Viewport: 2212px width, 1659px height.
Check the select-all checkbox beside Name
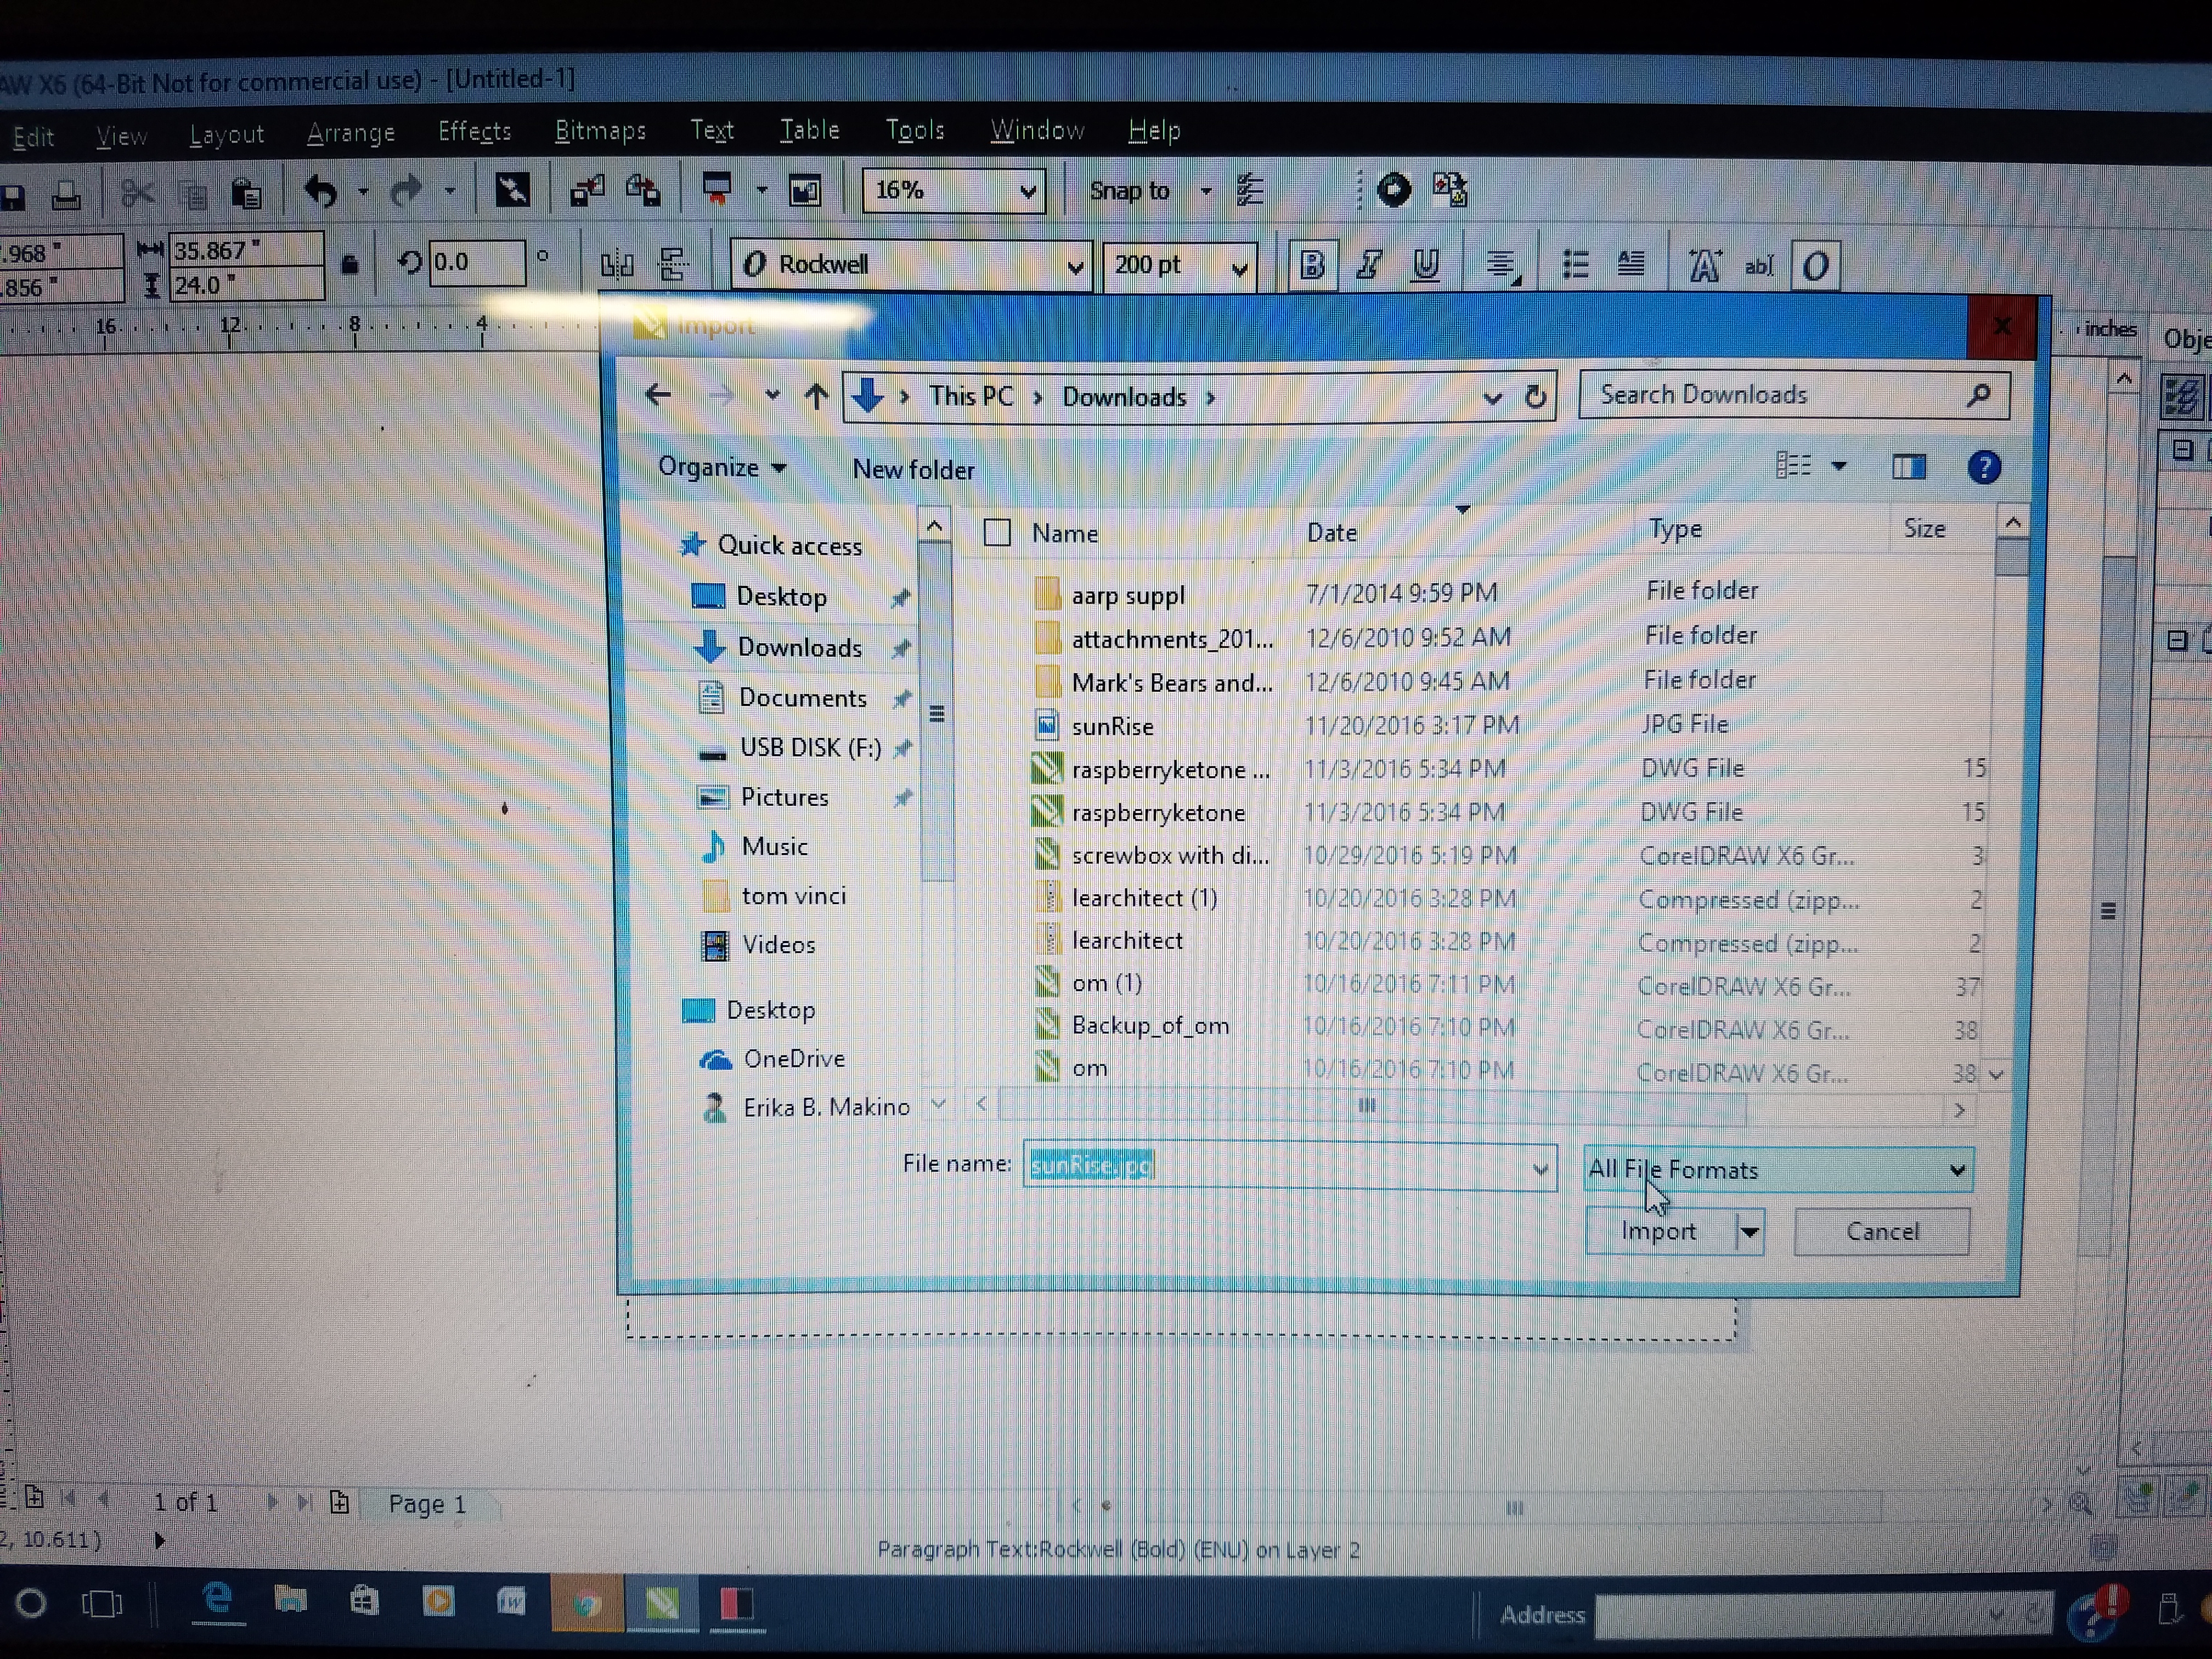tap(996, 532)
